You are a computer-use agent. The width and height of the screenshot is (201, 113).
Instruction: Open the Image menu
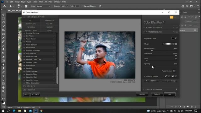coord(17,2)
